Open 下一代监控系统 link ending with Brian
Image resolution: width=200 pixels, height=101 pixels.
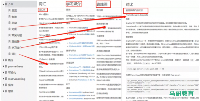point(80,70)
